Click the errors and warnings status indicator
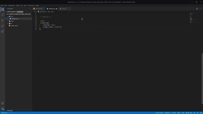 pos(4,113)
